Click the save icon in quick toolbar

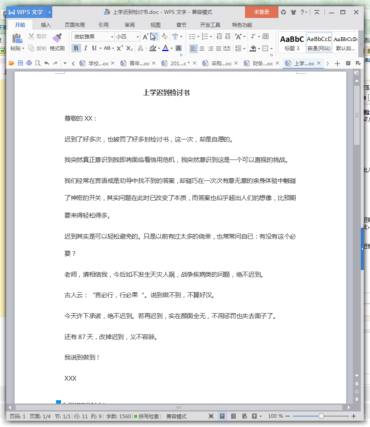tap(20, 63)
